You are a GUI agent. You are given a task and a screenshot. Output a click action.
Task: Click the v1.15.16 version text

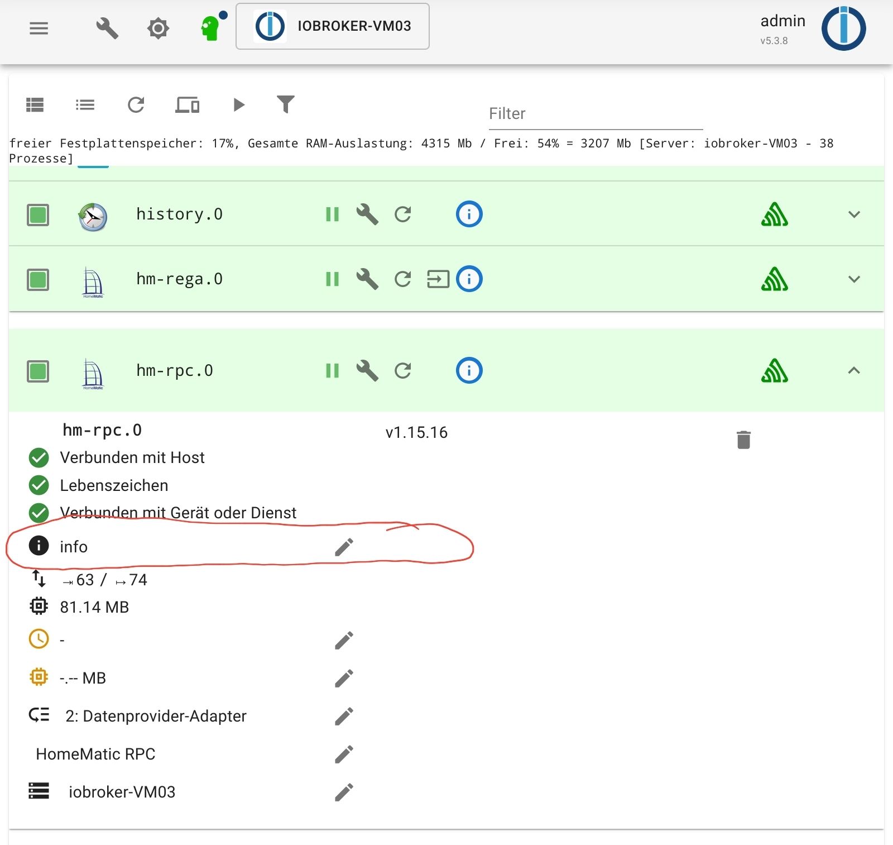point(416,433)
